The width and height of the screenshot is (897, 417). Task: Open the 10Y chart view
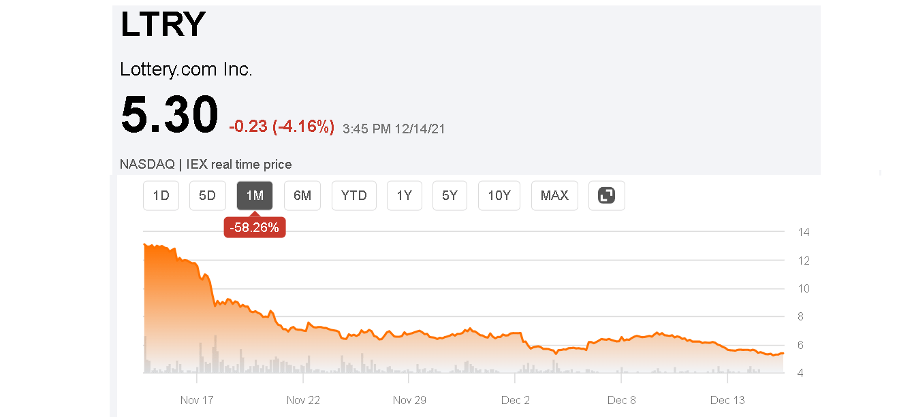coord(499,195)
